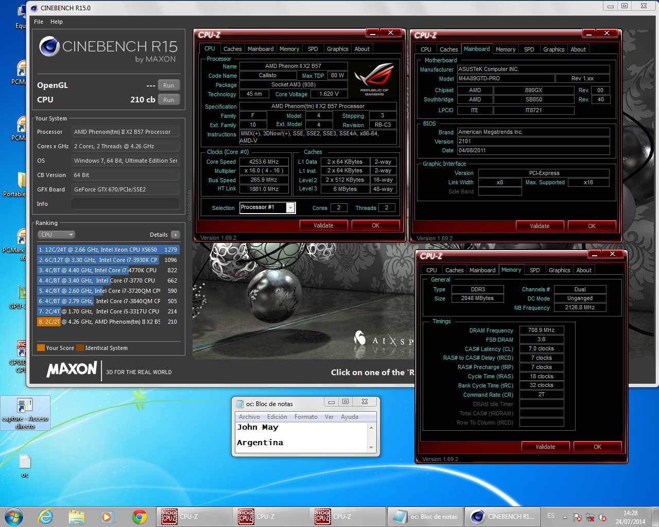The height and width of the screenshot is (527, 659).
Task: Switch to oc: Bloc de notas taskbar button
Action: coord(425,517)
